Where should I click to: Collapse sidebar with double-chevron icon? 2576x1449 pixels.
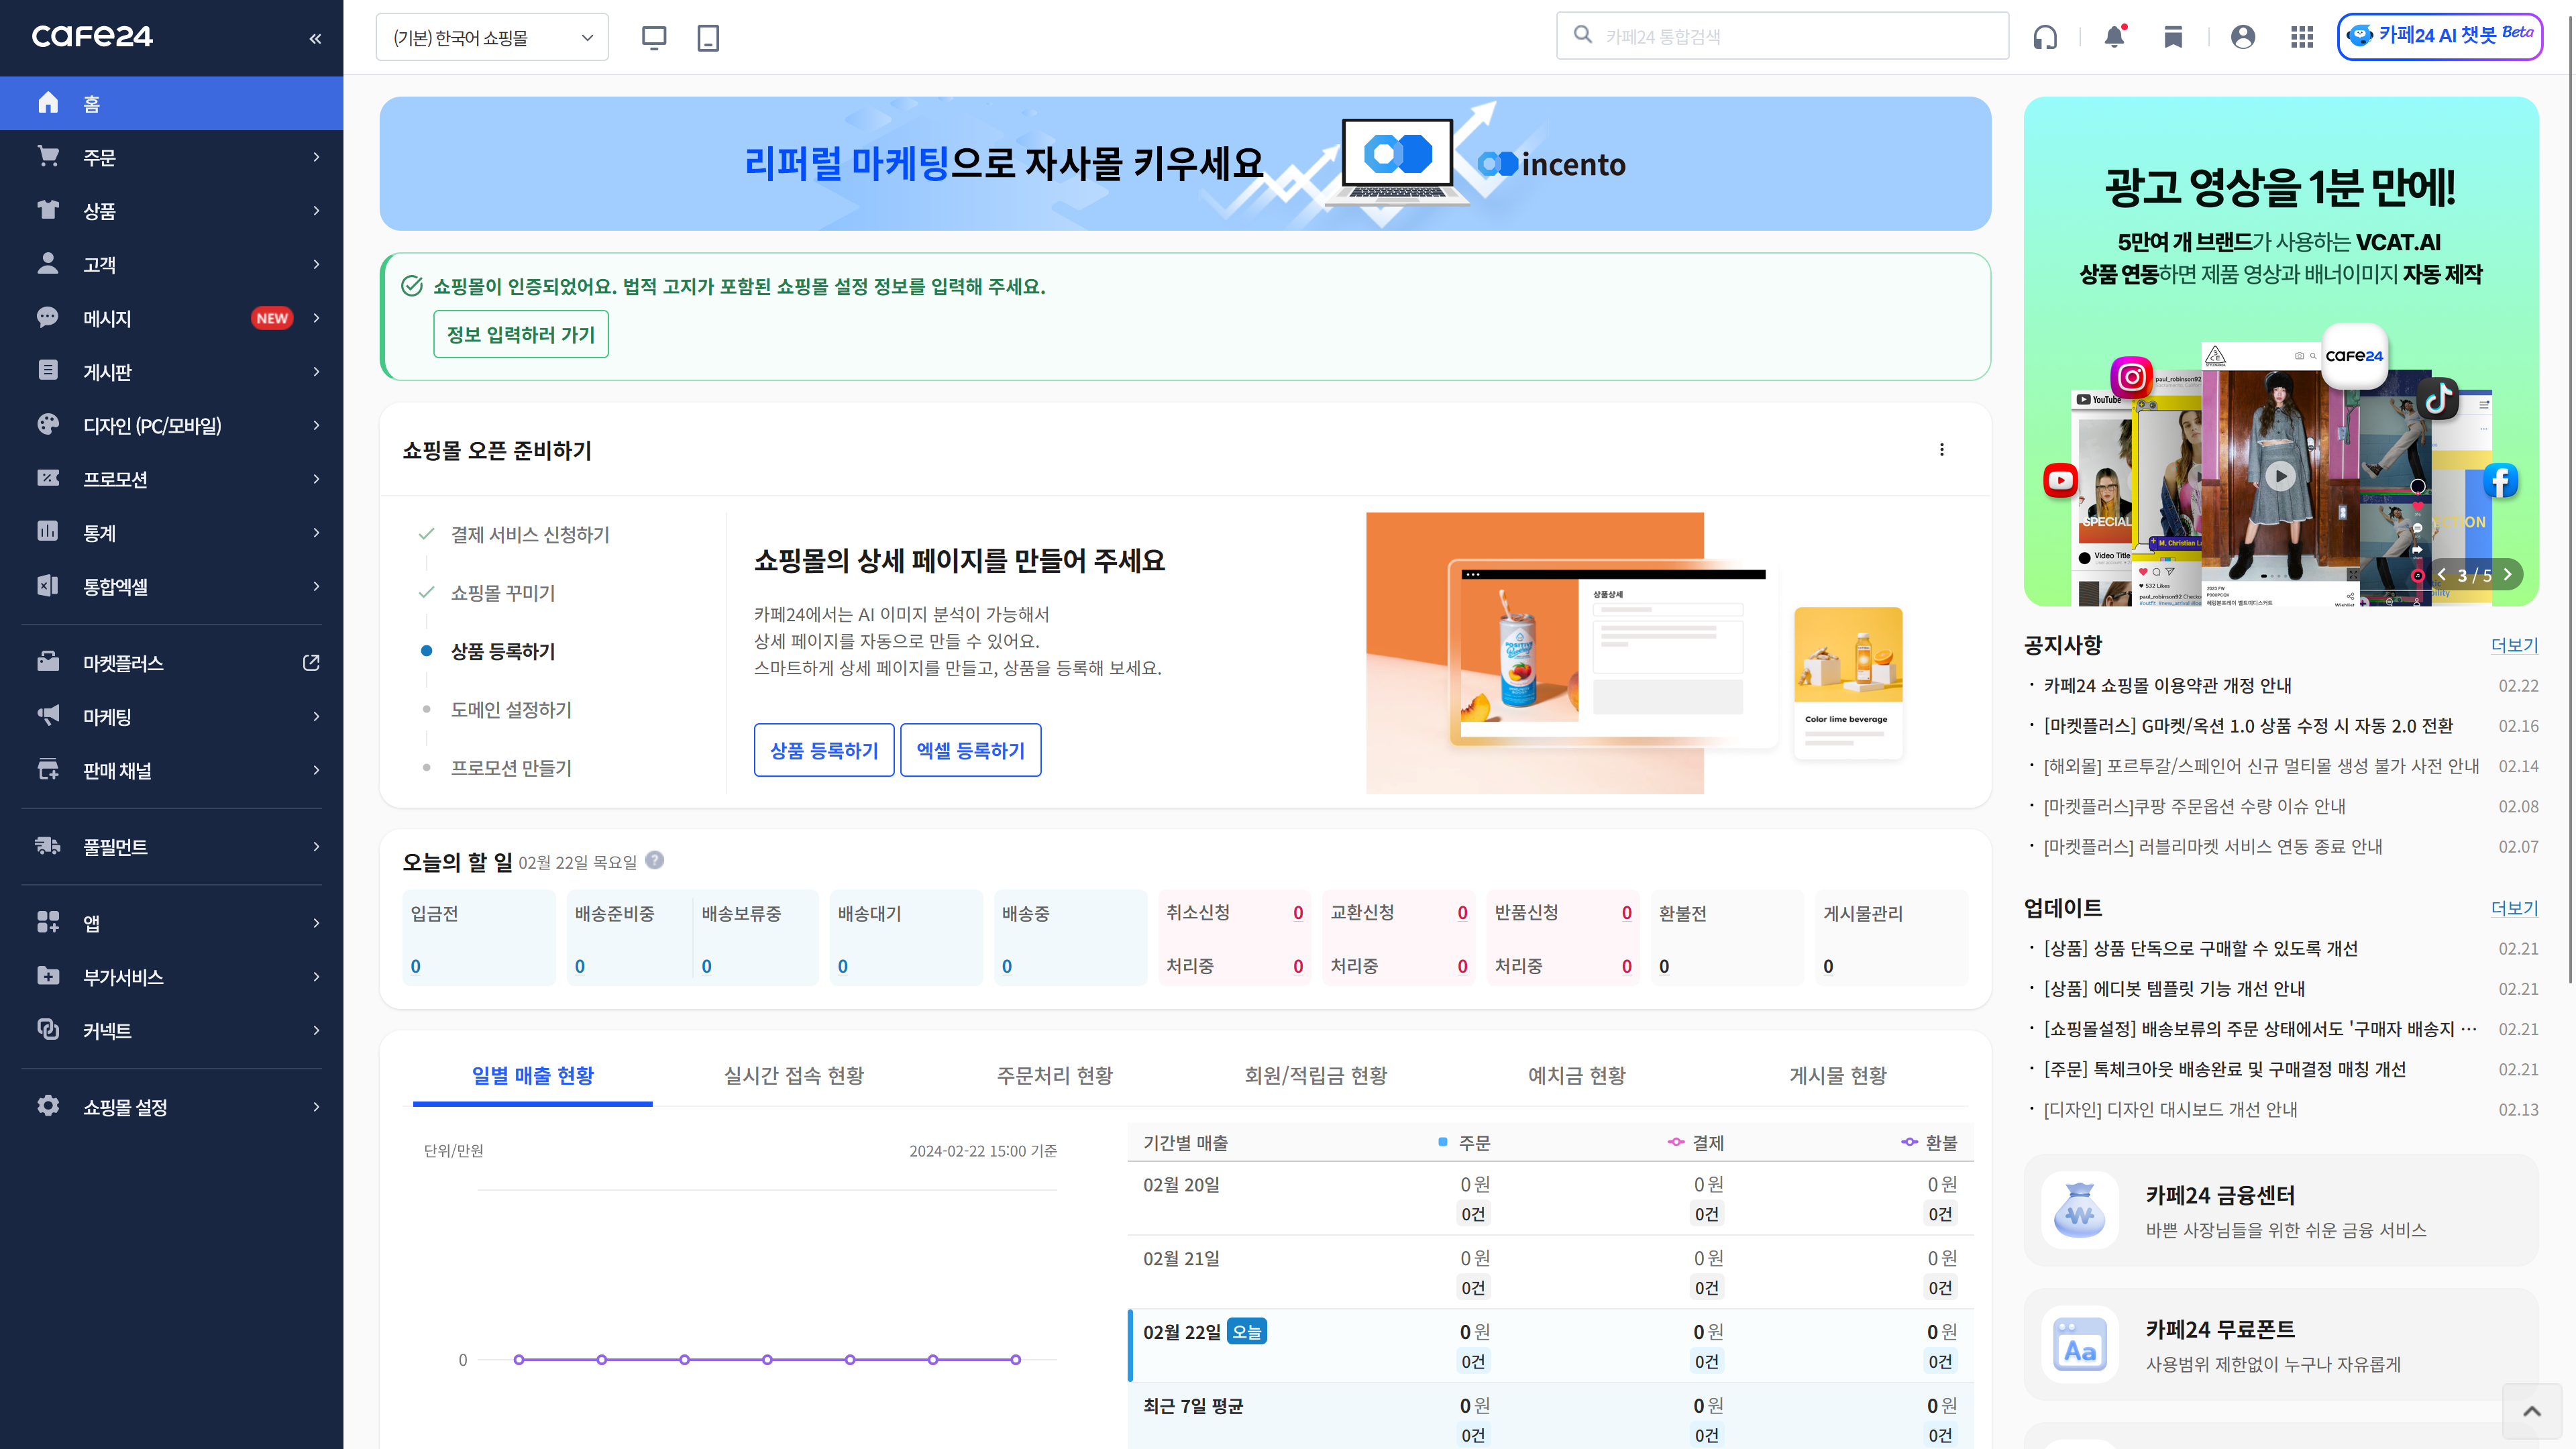click(315, 38)
